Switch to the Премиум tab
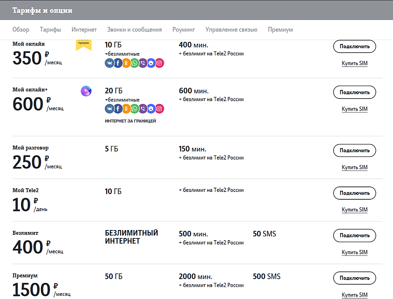The width and height of the screenshot is (393, 299). click(x=280, y=30)
